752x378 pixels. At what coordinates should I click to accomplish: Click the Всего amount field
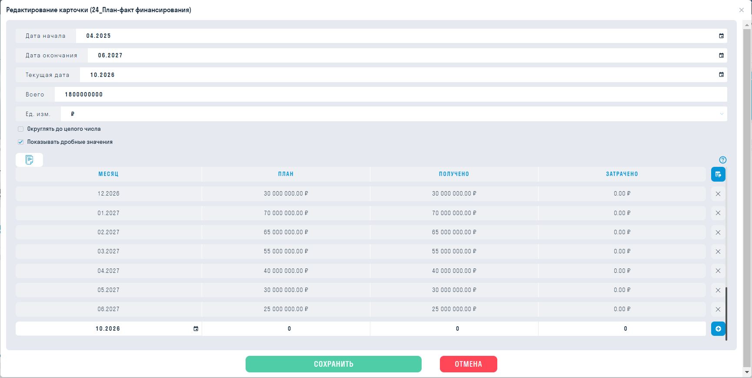391,94
